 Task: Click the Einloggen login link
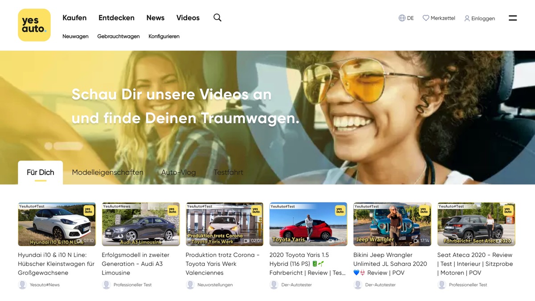(483, 19)
